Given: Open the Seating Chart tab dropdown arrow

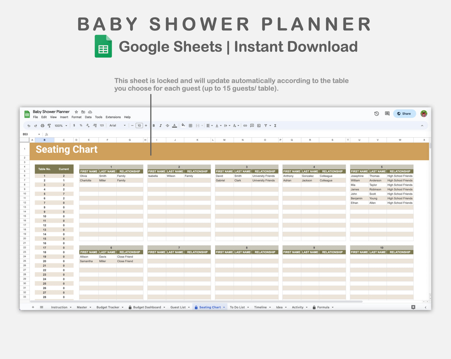Looking at the screenshot, I should point(224,307).
